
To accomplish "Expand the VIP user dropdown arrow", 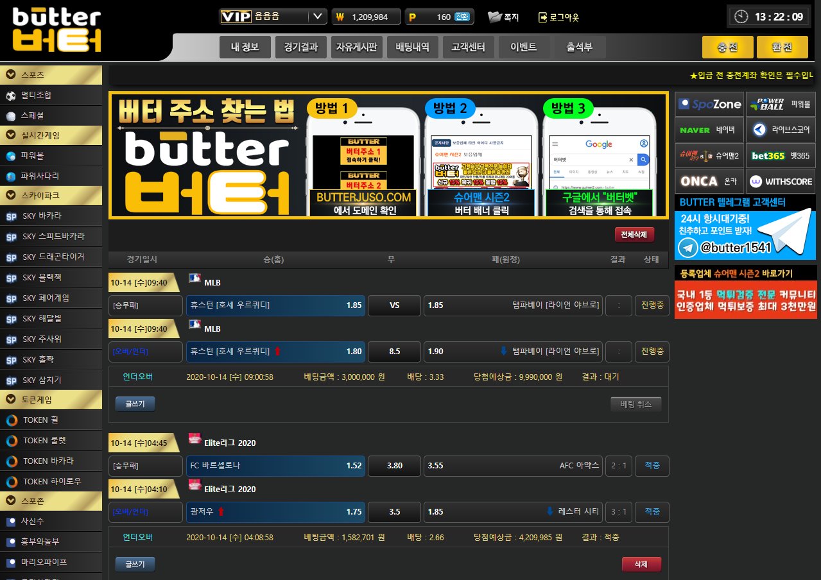I will click(x=318, y=17).
